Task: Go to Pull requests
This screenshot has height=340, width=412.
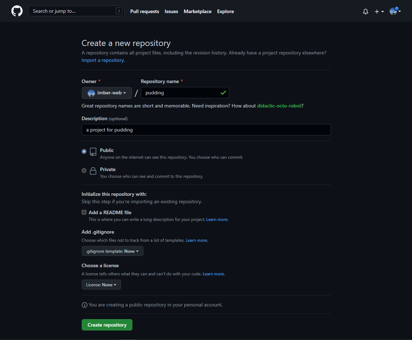Action: pyautogui.click(x=144, y=11)
